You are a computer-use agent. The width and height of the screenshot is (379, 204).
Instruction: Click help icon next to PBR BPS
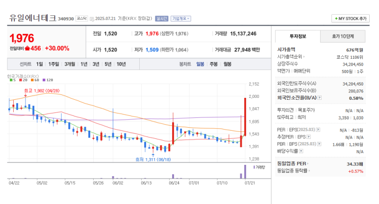[319, 144]
